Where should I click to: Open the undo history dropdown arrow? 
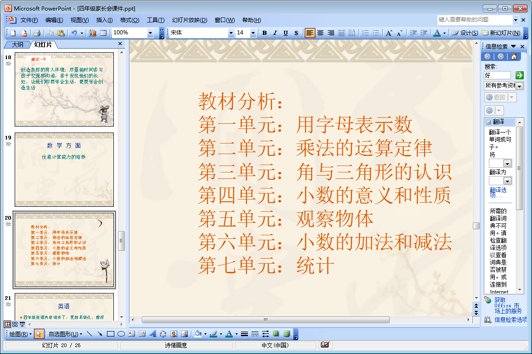[82, 33]
